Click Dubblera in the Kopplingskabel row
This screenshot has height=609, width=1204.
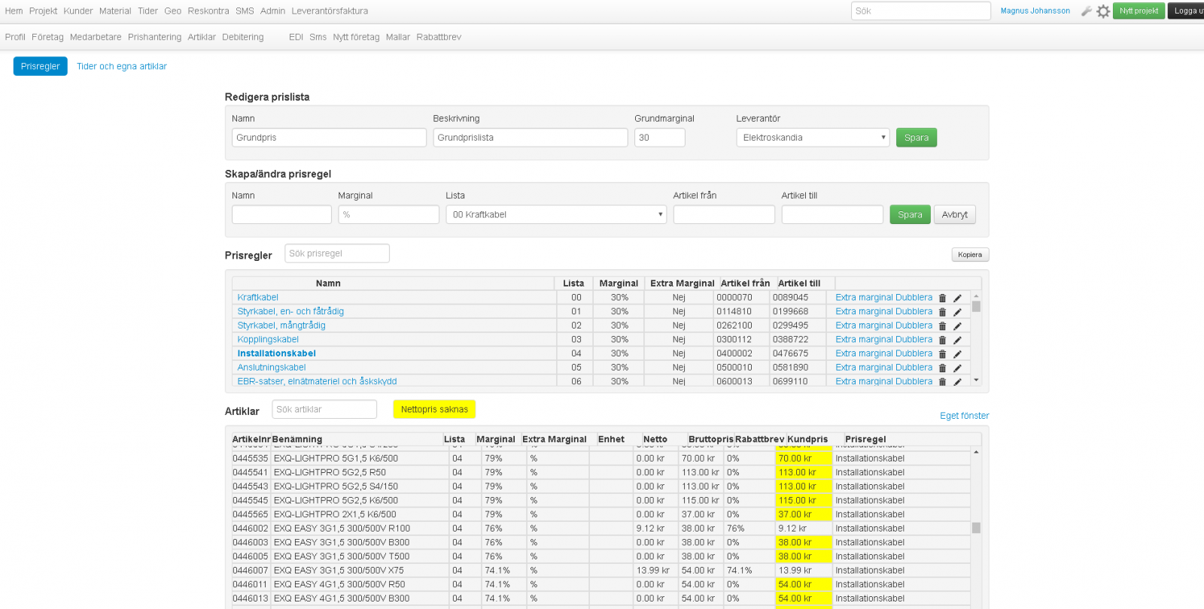(x=914, y=340)
